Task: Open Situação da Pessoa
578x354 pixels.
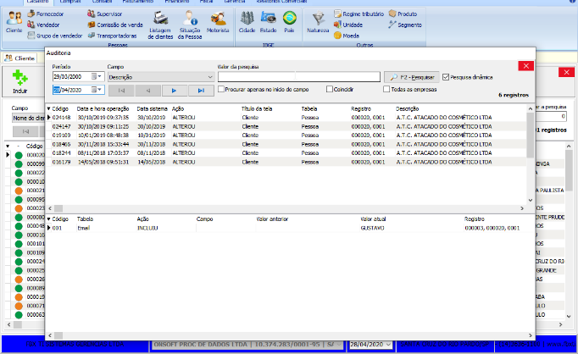Action: 190,25
